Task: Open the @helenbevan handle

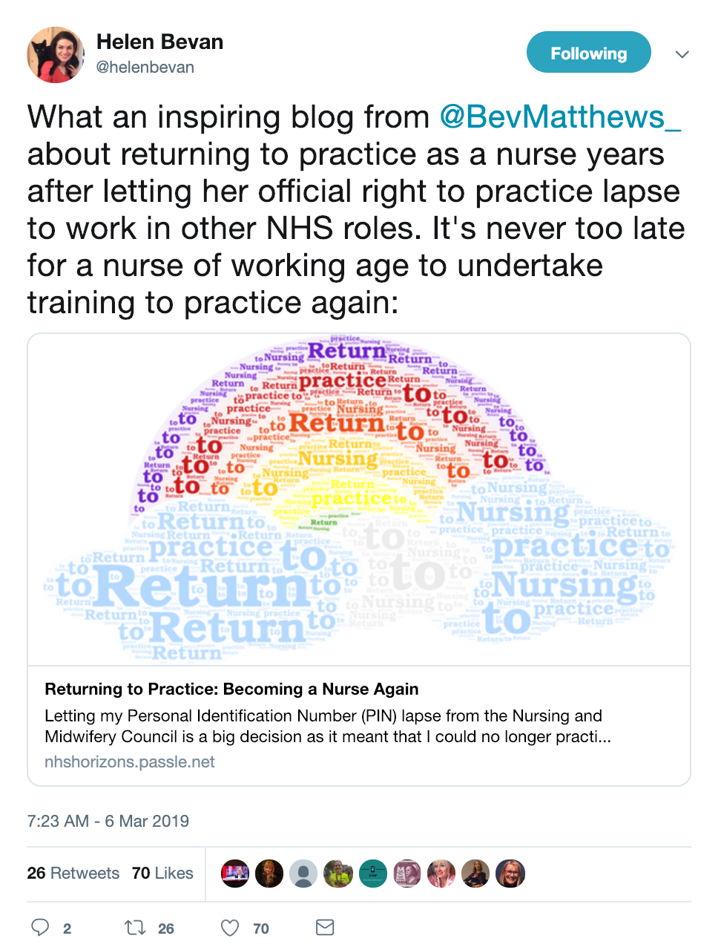Action: pos(145,67)
